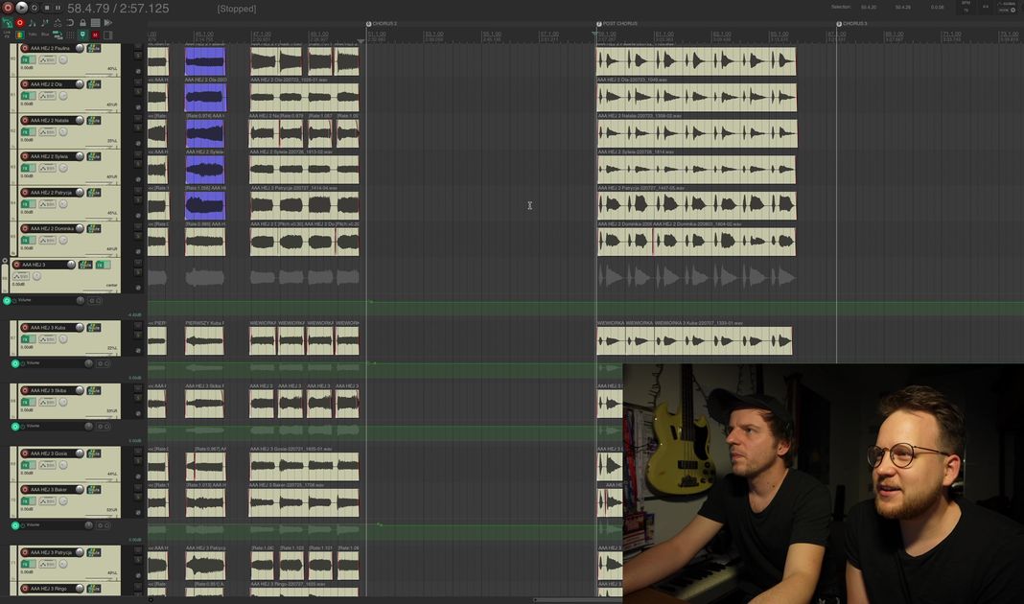Toggle the item locking padlock icon

coord(82,22)
